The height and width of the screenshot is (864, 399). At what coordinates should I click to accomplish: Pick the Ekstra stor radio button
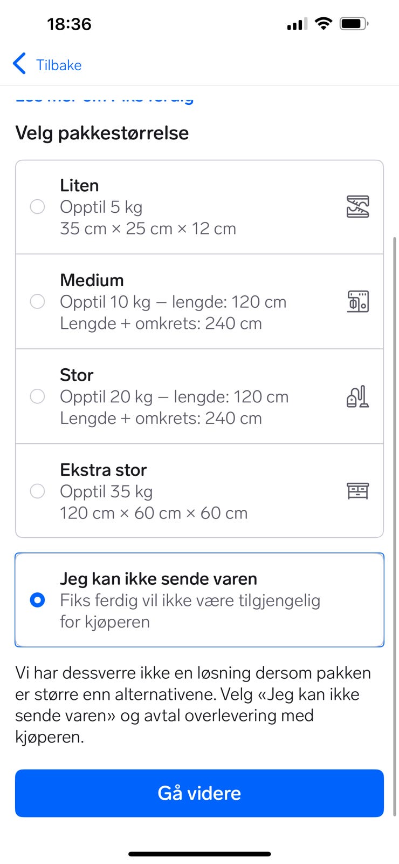[37, 491]
